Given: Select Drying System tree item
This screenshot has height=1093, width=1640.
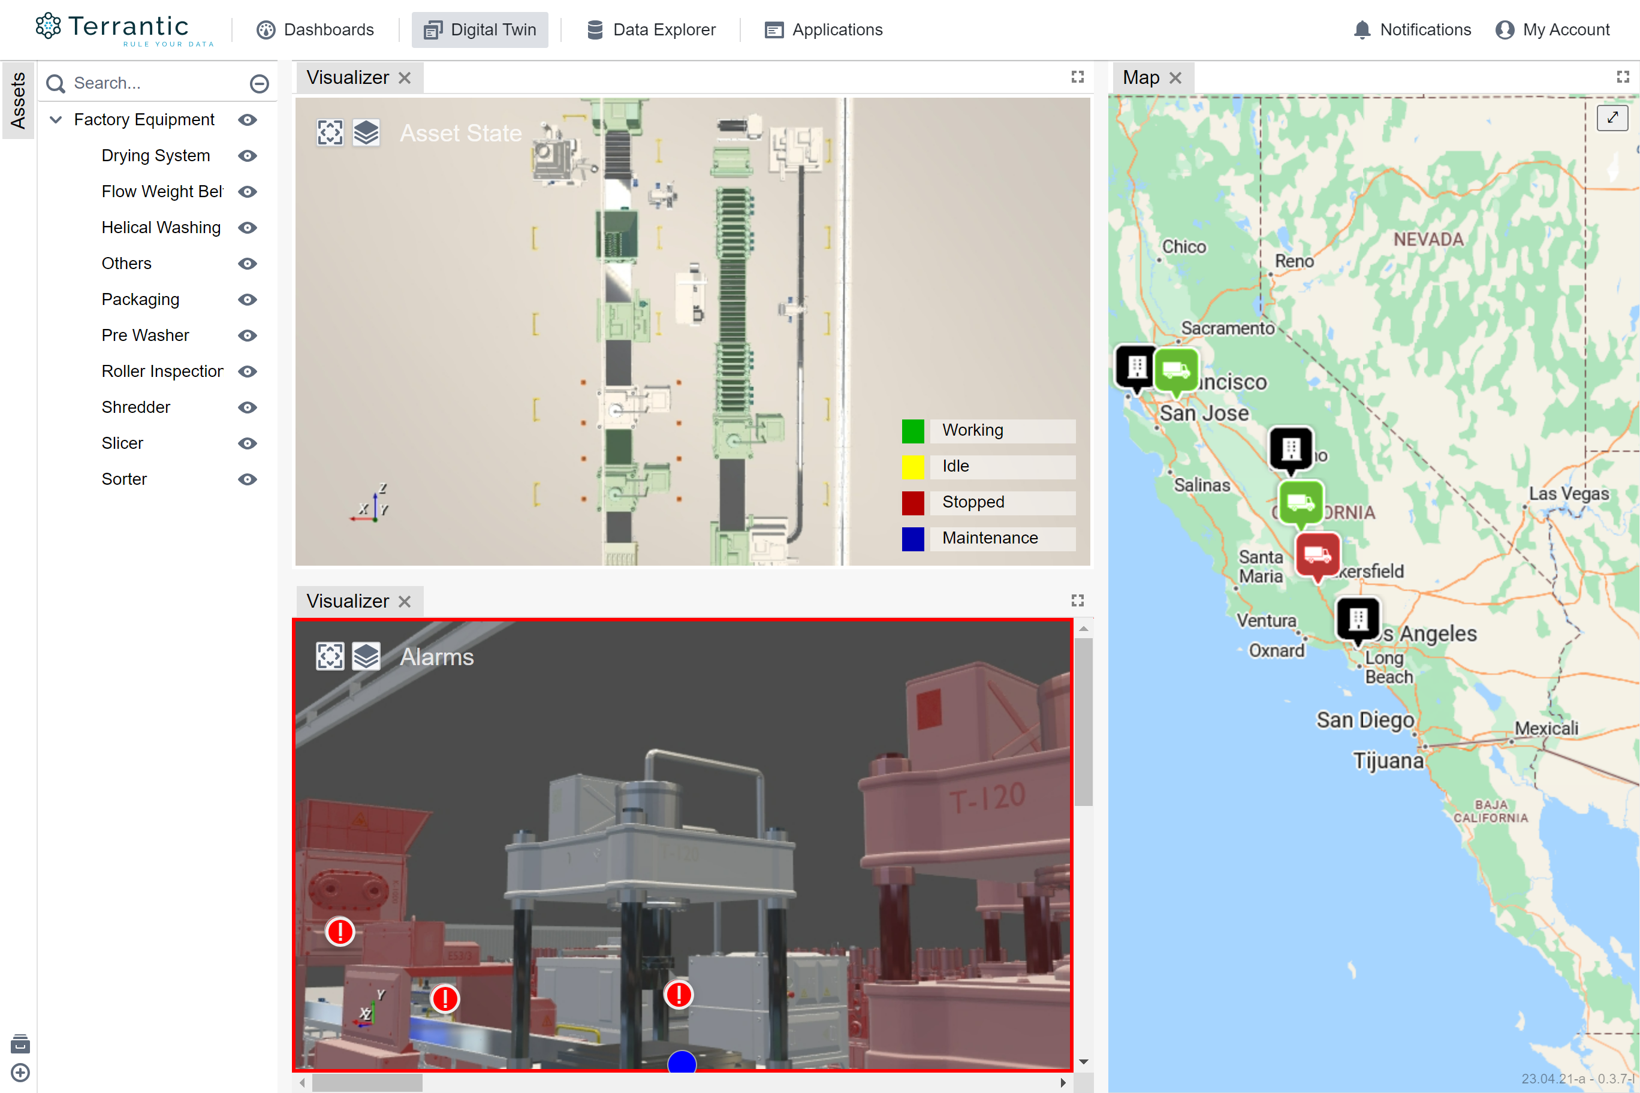Looking at the screenshot, I should [x=155, y=155].
